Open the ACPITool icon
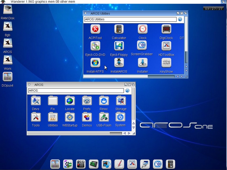The height and width of the screenshot is (170, 227). 95,29
